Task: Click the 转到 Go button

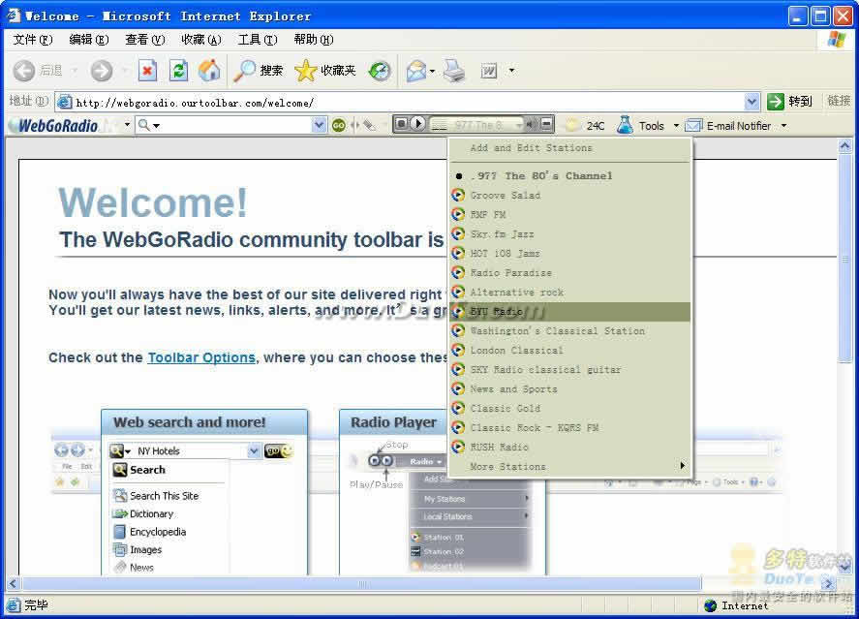Action: tap(789, 102)
